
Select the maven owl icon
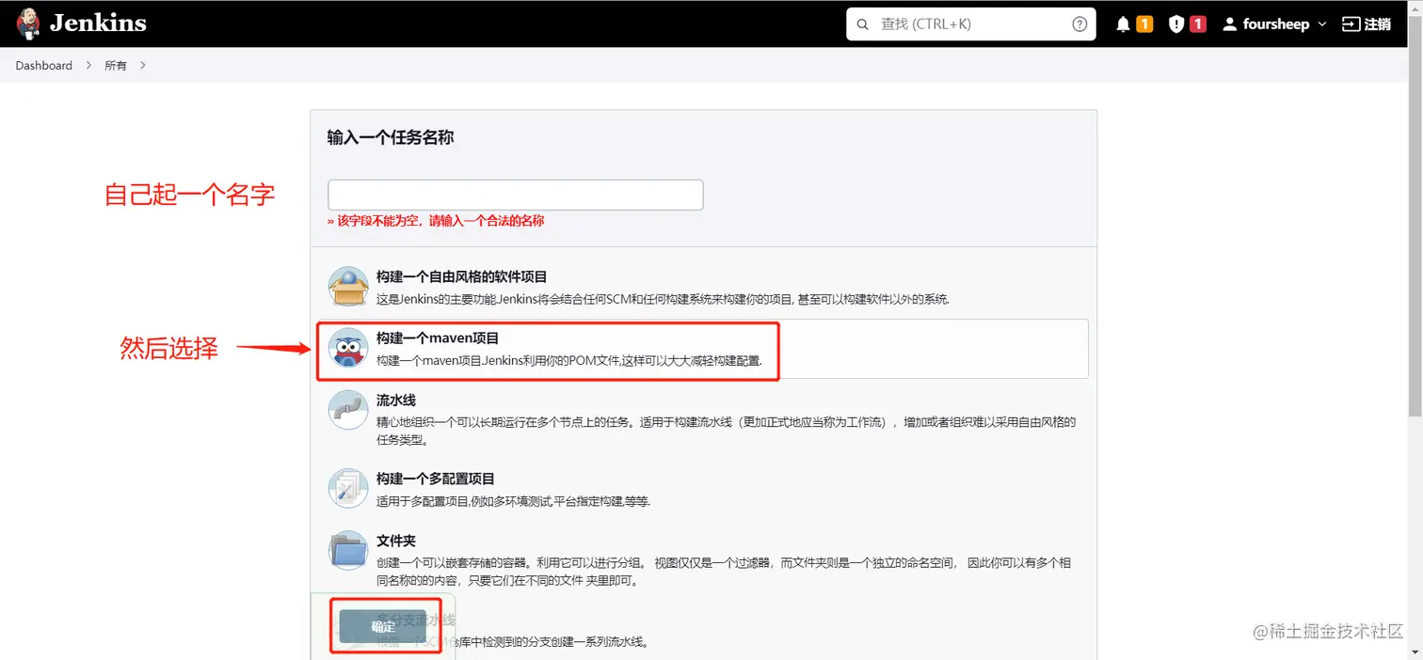(347, 348)
